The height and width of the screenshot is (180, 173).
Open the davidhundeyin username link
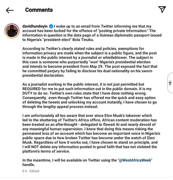click(x=35, y=26)
